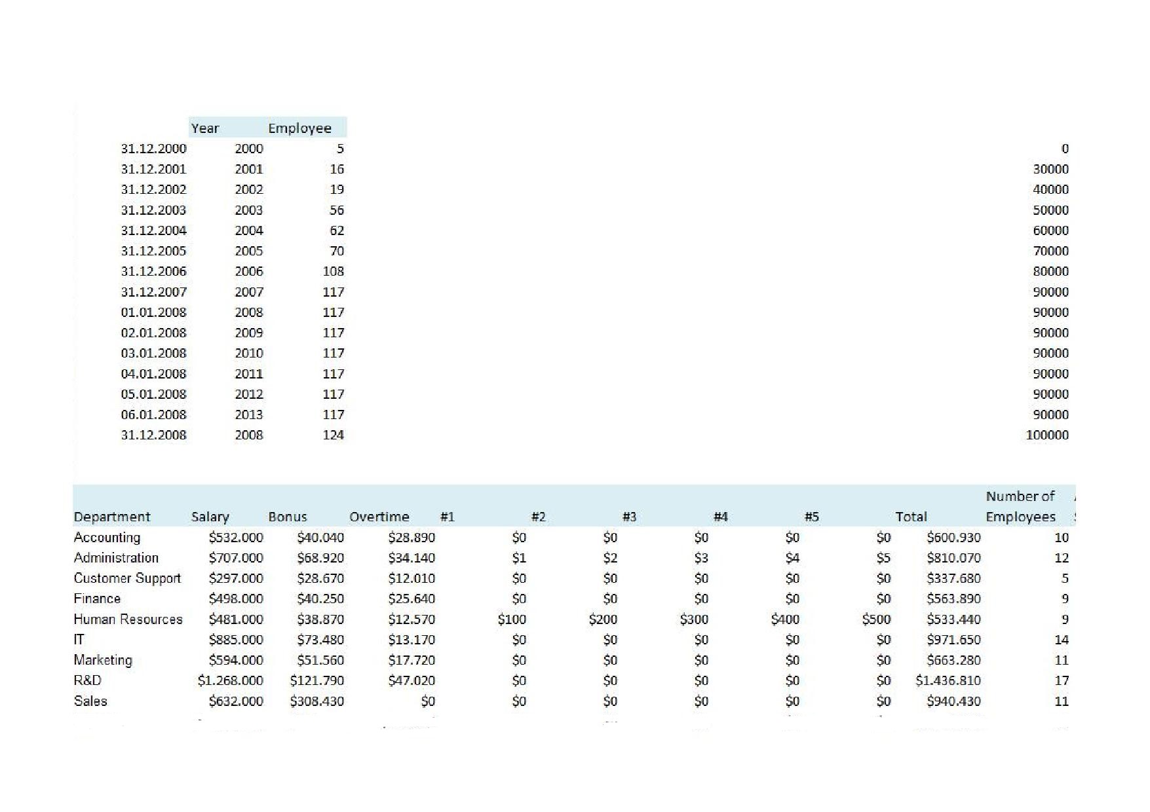
Task: Select the IT department label
Action: [x=79, y=640]
